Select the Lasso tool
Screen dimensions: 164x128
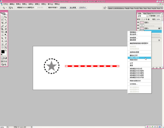2,20
